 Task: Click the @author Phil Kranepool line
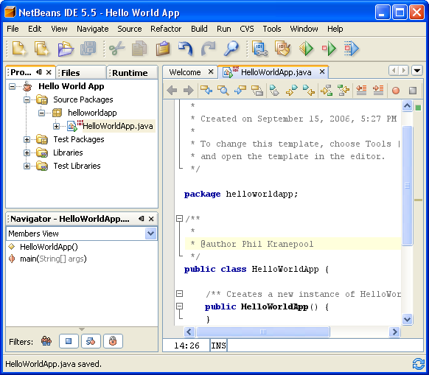tap(293, 244)
